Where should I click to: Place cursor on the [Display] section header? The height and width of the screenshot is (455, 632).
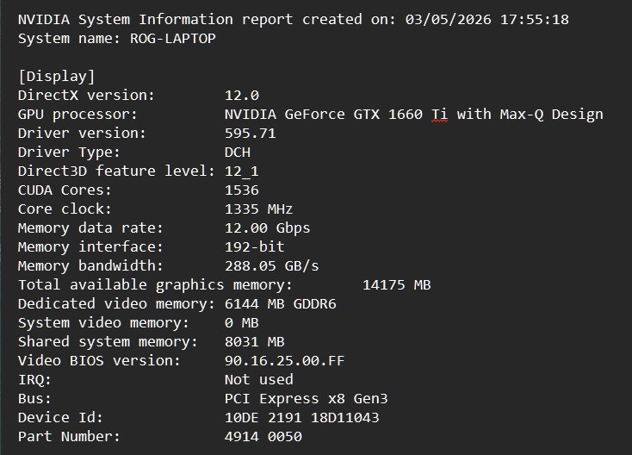click(57, 76)
